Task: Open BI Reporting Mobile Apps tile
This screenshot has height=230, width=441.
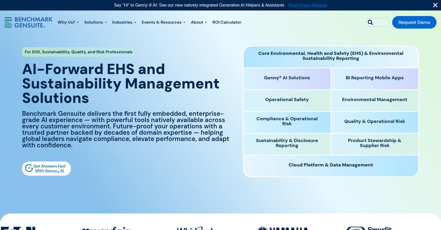Action: click(x=375, y=78)
